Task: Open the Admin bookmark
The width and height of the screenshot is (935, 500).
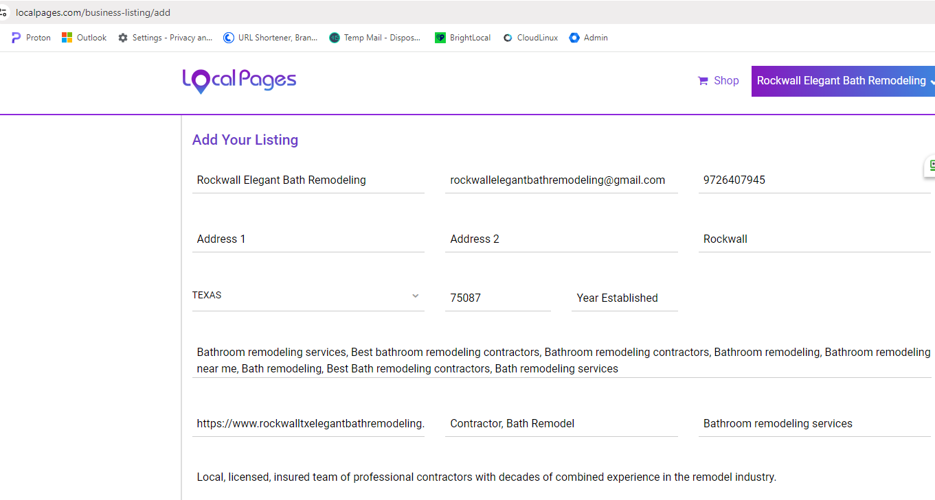Action: (588, 38)
